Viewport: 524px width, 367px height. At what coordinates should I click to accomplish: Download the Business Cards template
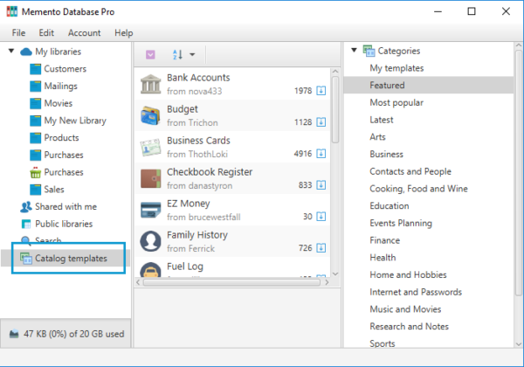[x=321, y=154]
